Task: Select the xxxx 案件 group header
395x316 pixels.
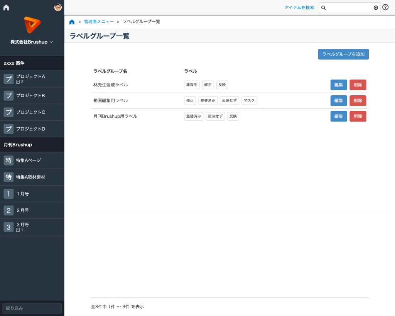Action: click(x=32, y=63)
